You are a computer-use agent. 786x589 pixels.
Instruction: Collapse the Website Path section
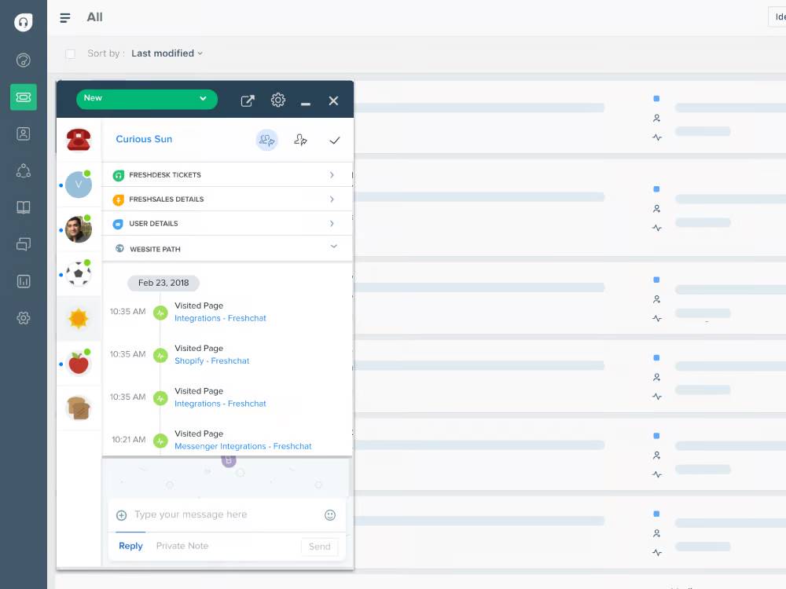pyautogui.click(x=227, y=248)
